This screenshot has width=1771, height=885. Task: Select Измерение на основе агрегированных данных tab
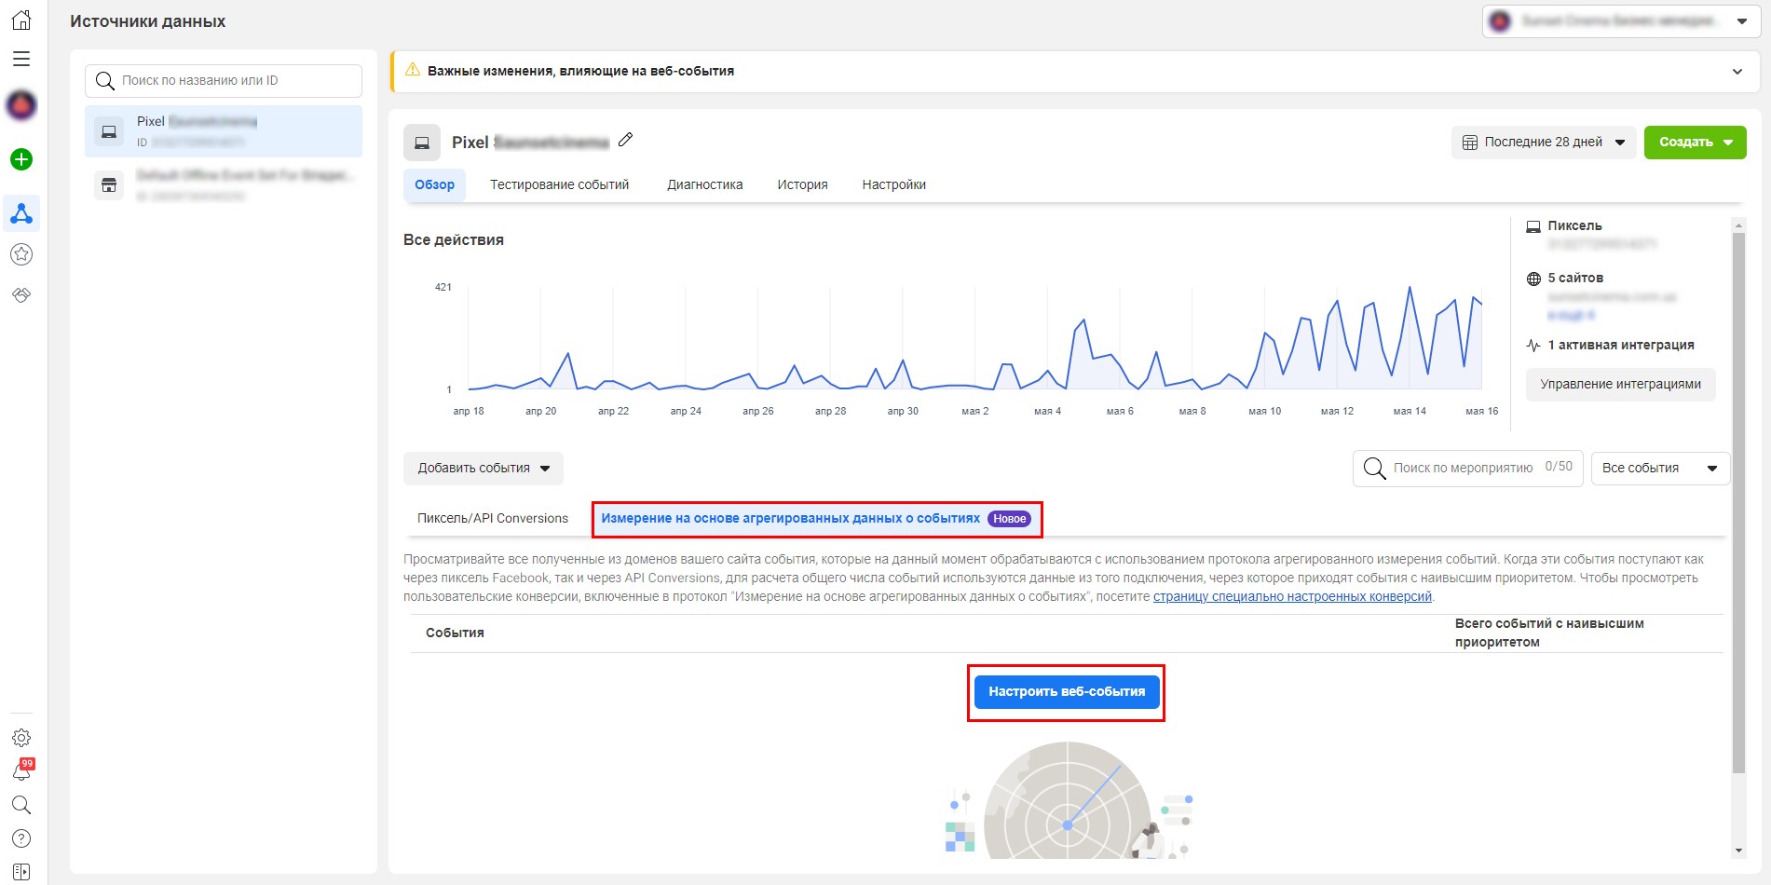816,519
